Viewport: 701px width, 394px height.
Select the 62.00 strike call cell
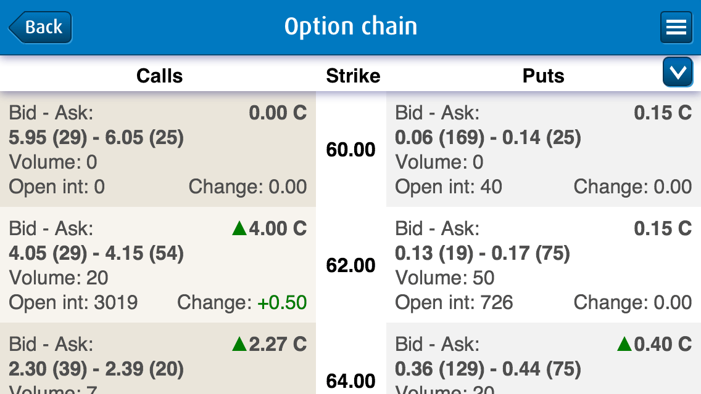click(158, 265)
